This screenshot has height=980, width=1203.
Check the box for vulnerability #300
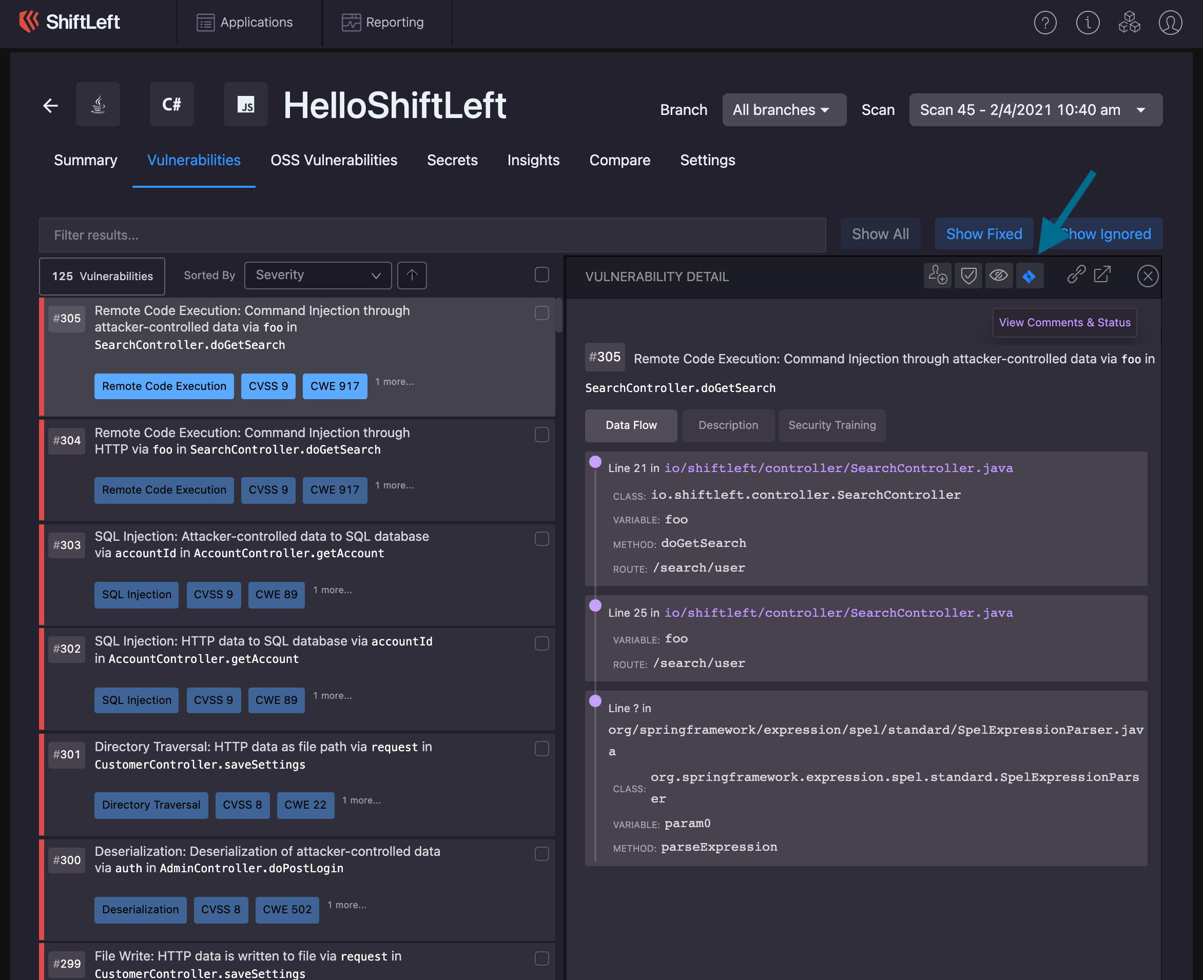(541, 854)
